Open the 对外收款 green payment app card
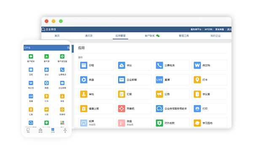This screenshot has width=253, height=152. [x=172, y=122]
